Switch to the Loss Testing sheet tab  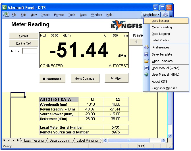click(x=34, y=141)
